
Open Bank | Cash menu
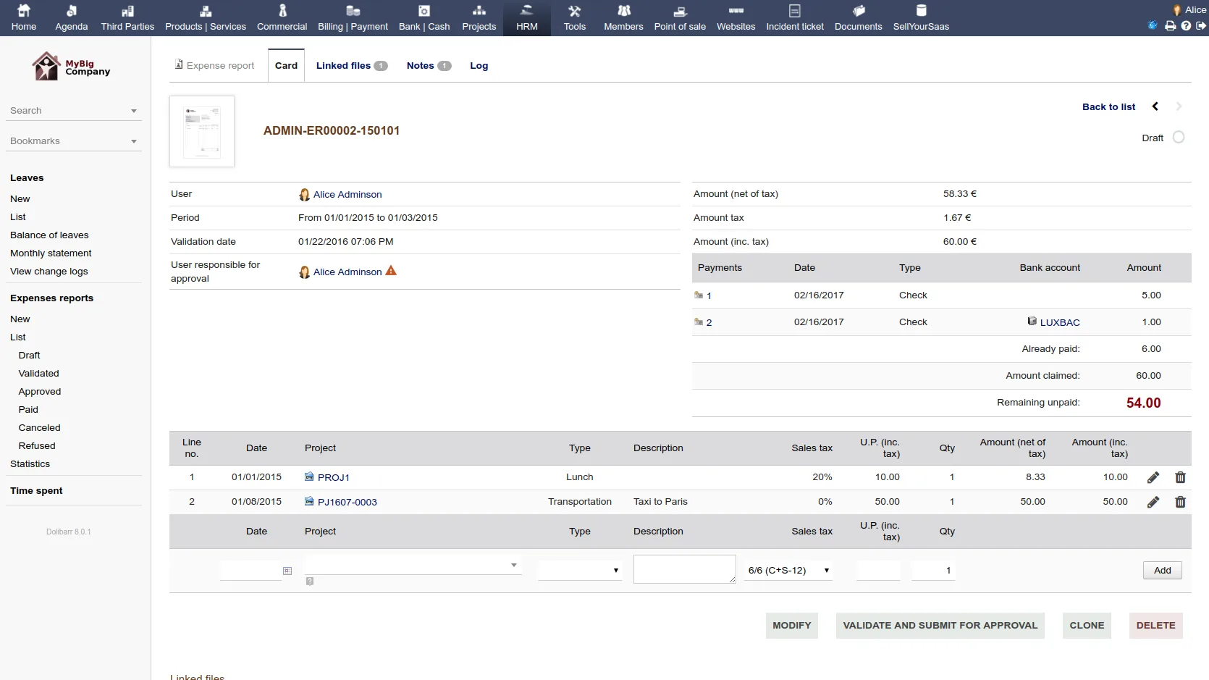tap(424, 18)
